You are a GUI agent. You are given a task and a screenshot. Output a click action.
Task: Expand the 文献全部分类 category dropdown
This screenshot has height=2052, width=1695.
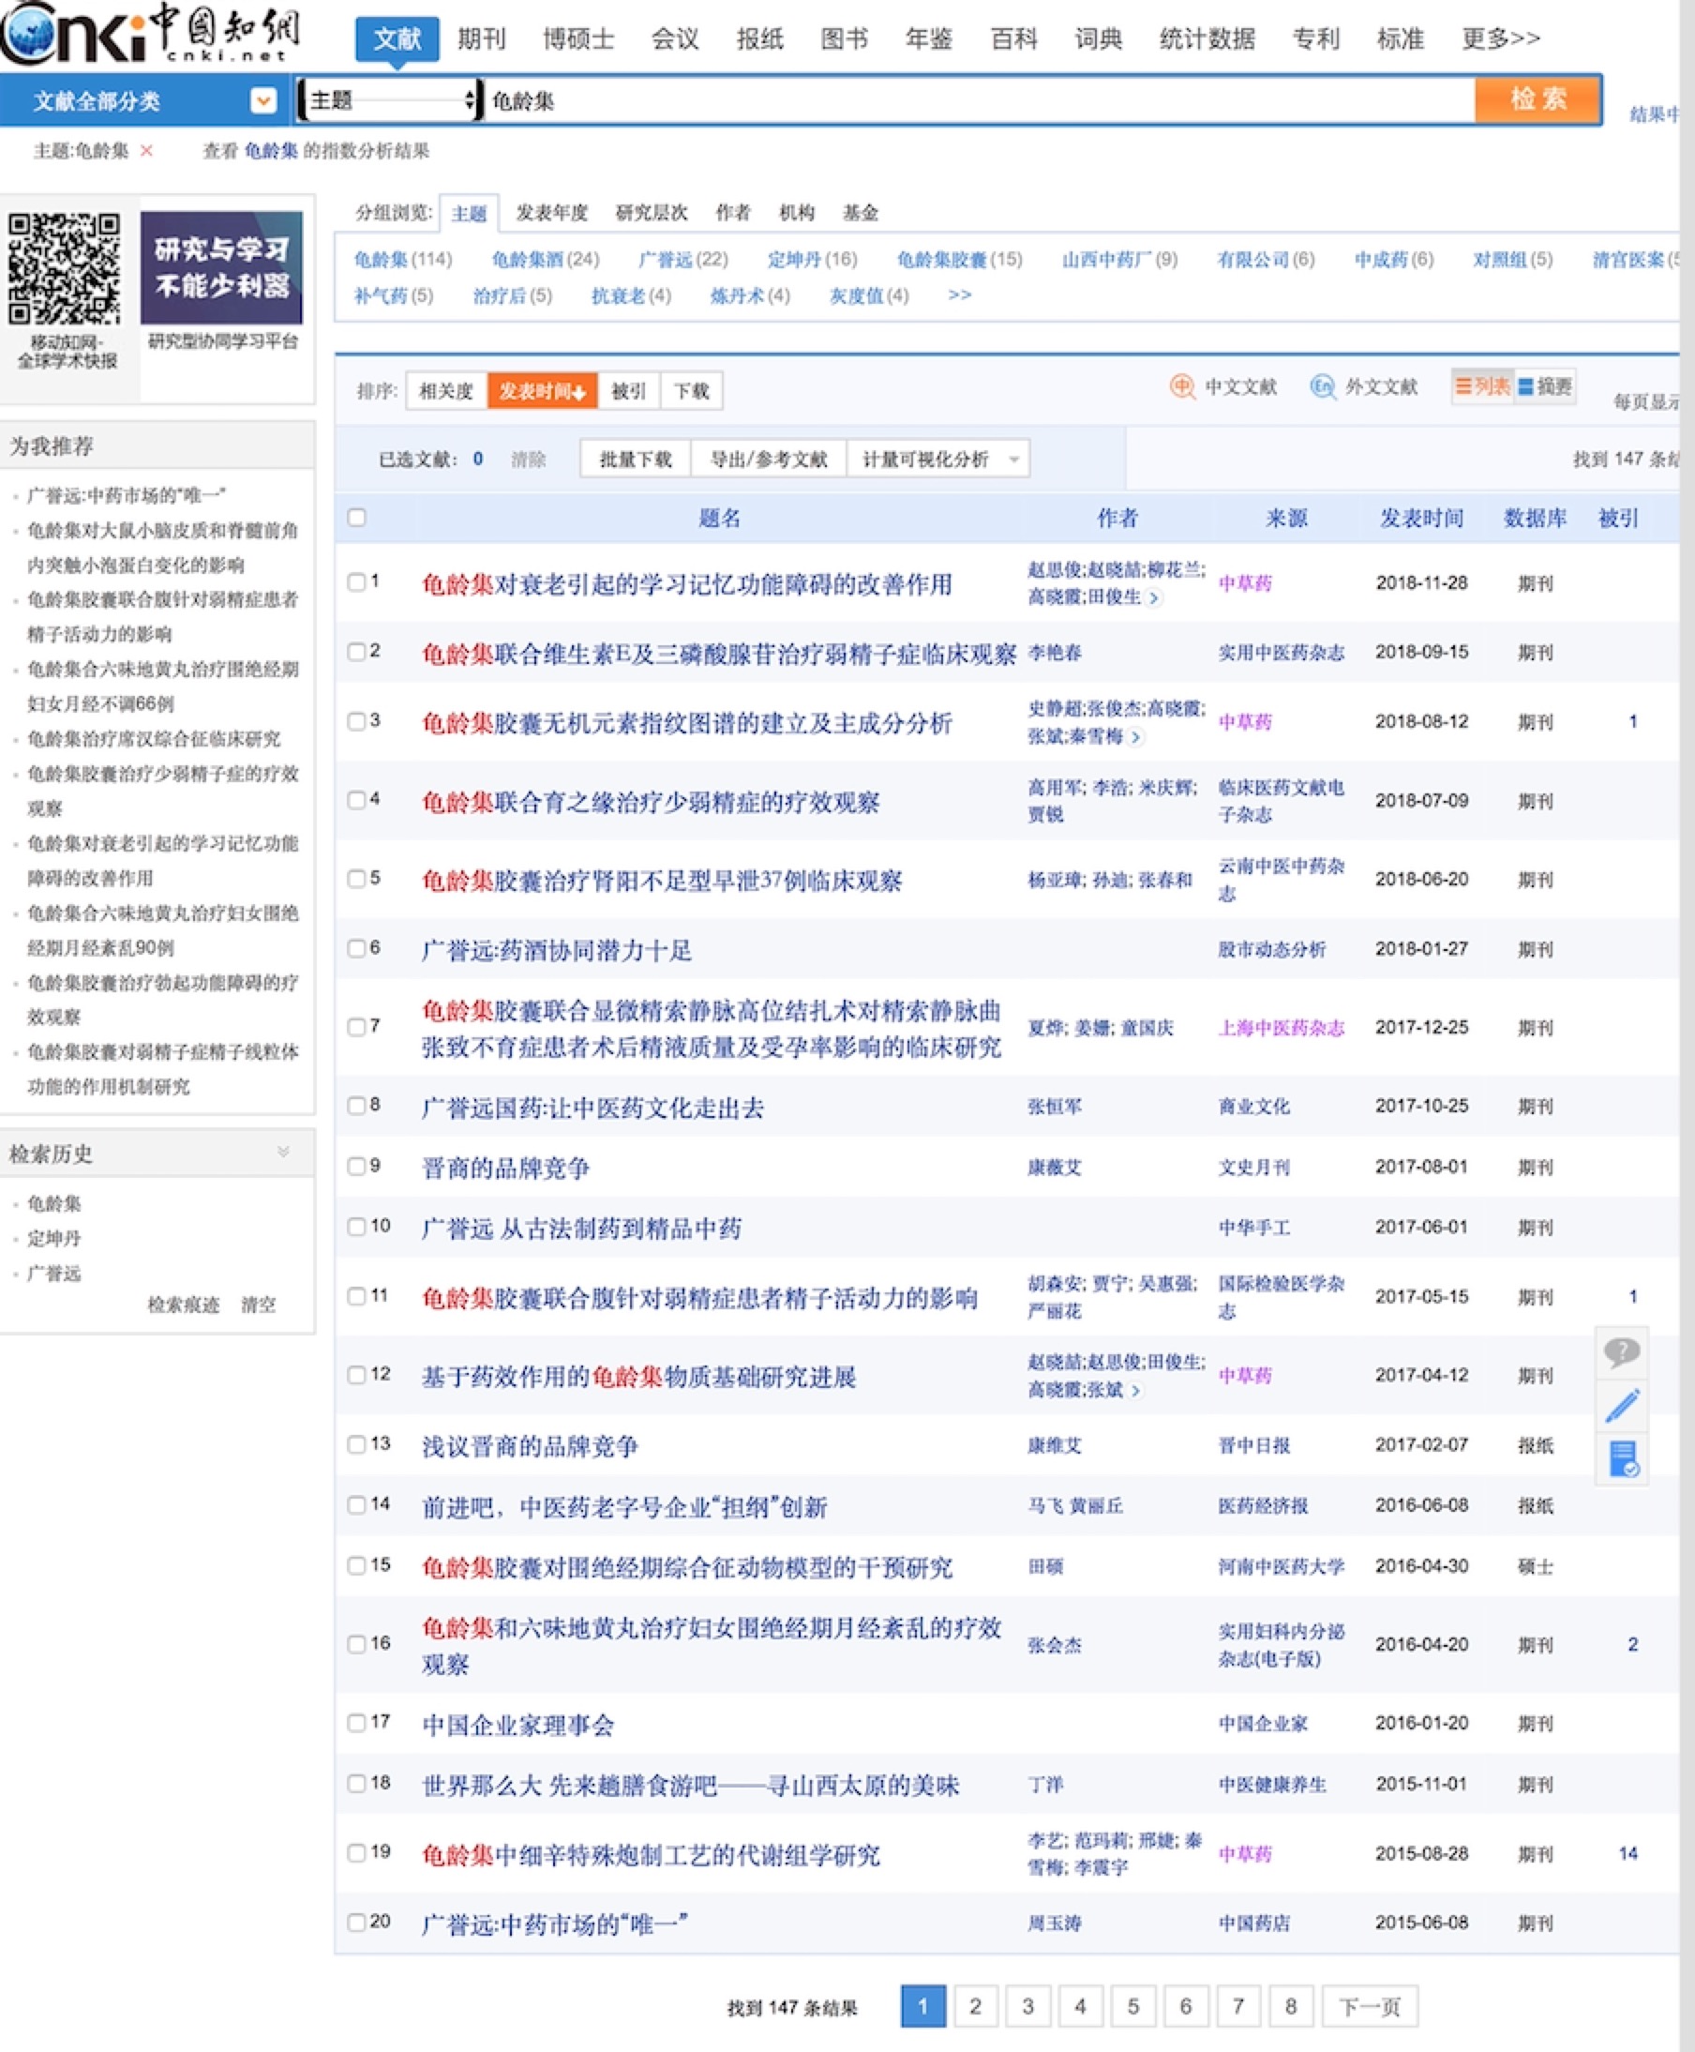click(262, 100)
